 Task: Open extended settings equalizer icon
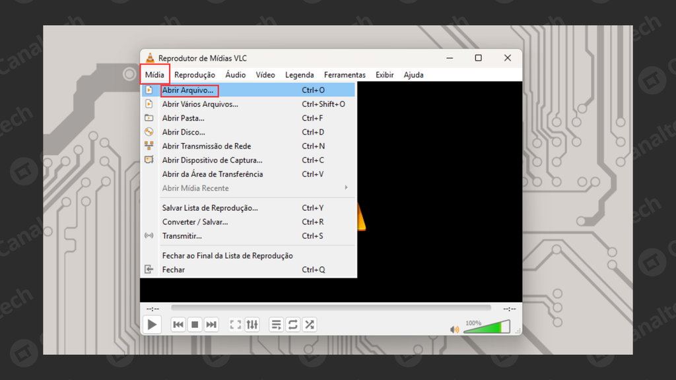click(252, 325)
